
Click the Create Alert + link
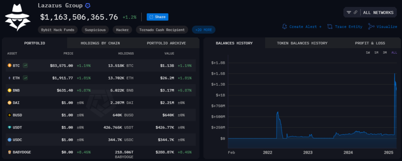tap(305, 27)
